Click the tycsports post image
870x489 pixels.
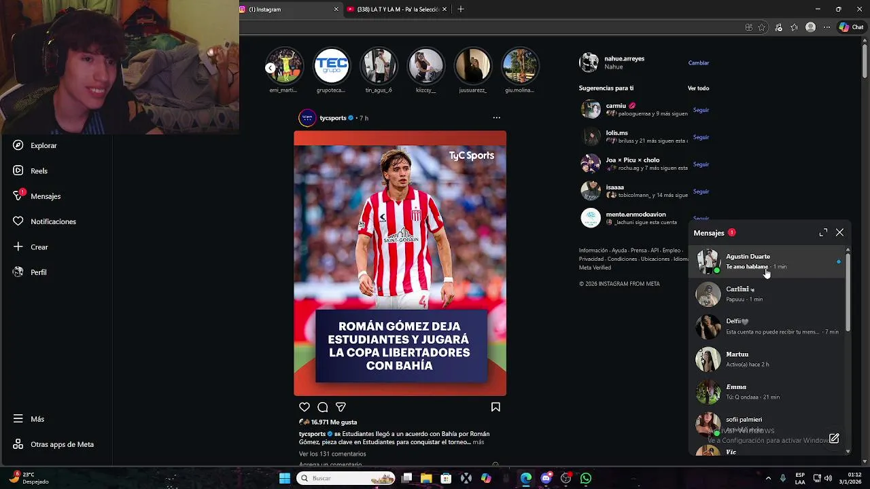[x=400, y=263]
